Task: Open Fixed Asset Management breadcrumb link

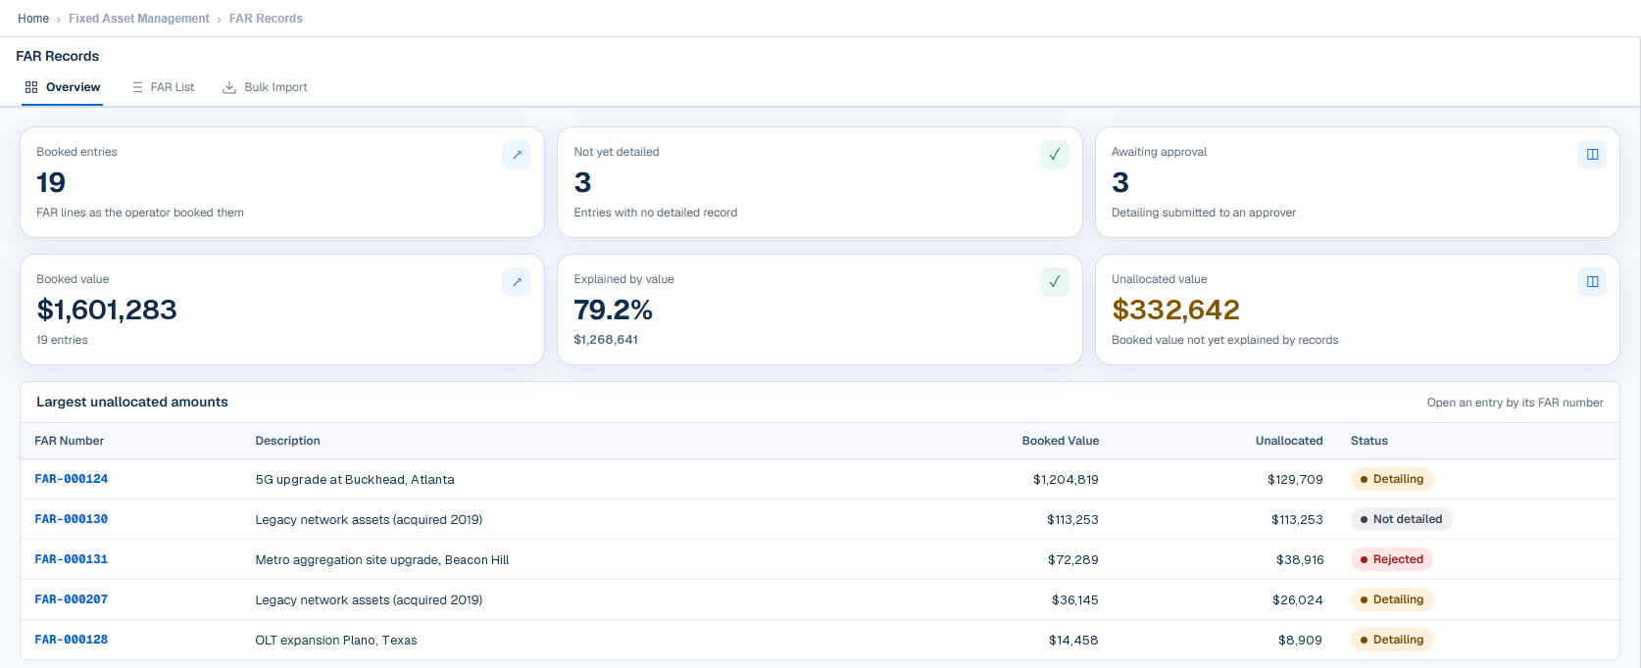Action: pos(139,19)
